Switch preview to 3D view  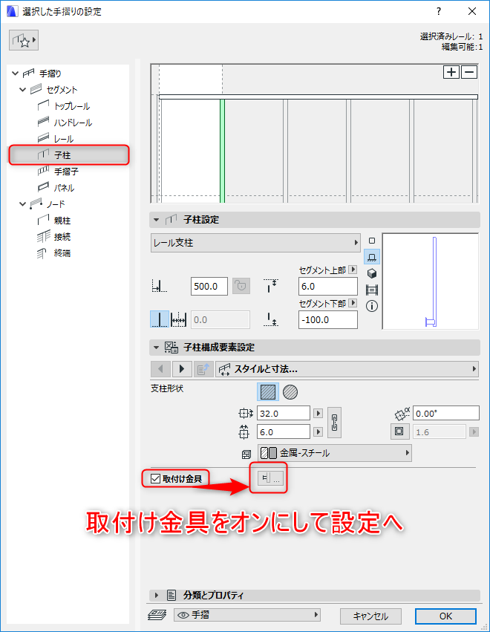tap(372, 274)
